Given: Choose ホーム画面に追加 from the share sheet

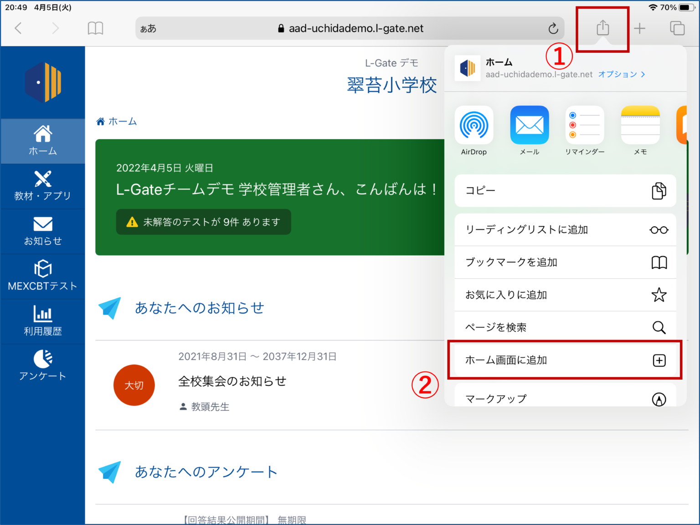Looking at the screenshot, I should click(565, 360).
